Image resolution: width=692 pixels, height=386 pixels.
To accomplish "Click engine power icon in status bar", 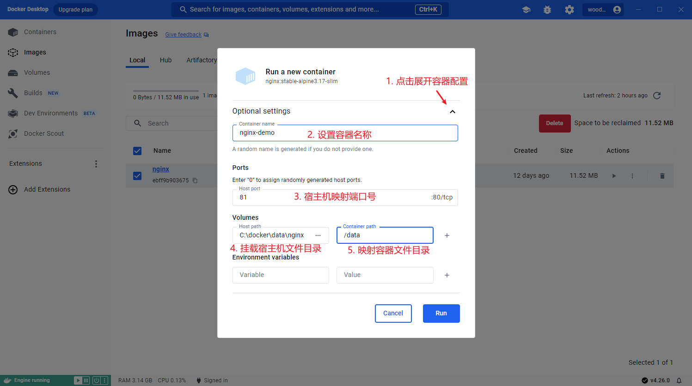I will [x=96, y=380].
